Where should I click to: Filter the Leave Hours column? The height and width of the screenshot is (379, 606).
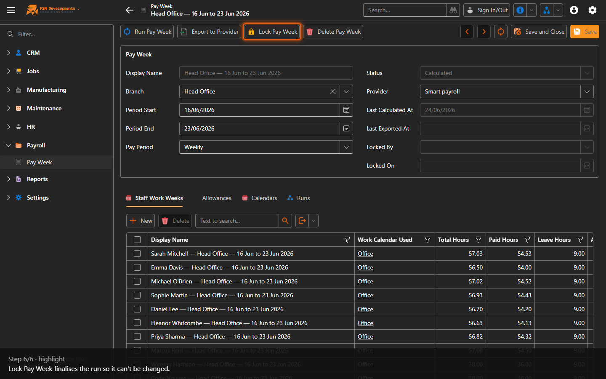580,240
